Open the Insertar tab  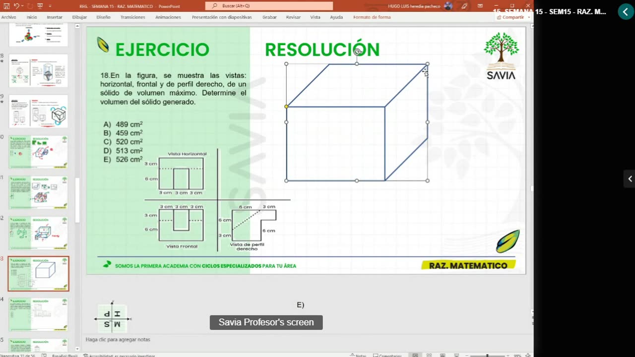click(55, 17)
